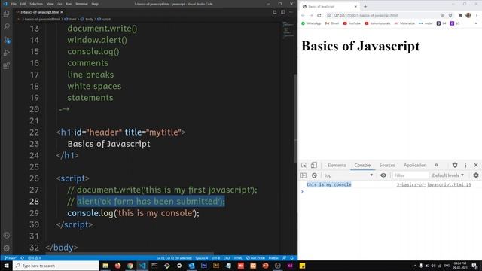The height and width of the screenshot is (271, 482).
Task: Click the Gmail bookmark
Action: coord(332,23)
